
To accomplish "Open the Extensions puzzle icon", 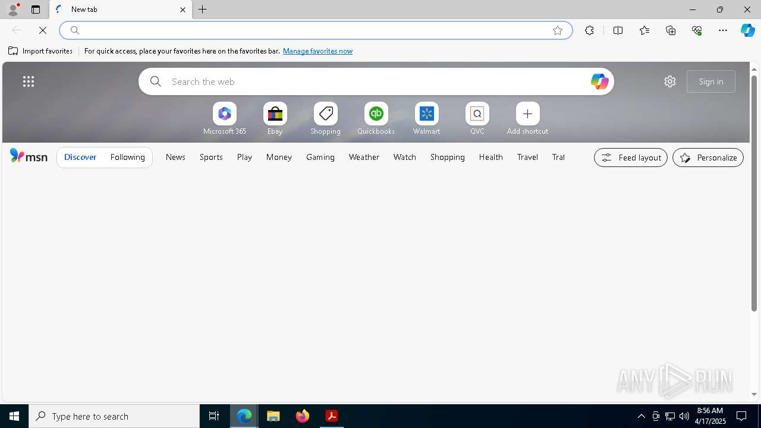I will (589, 30).
